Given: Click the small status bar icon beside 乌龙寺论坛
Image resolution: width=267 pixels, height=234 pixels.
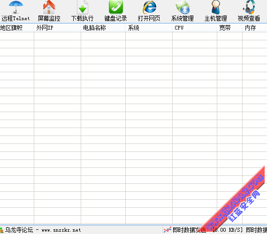Looking at the screenshot, I should click(x=1, y=230).
